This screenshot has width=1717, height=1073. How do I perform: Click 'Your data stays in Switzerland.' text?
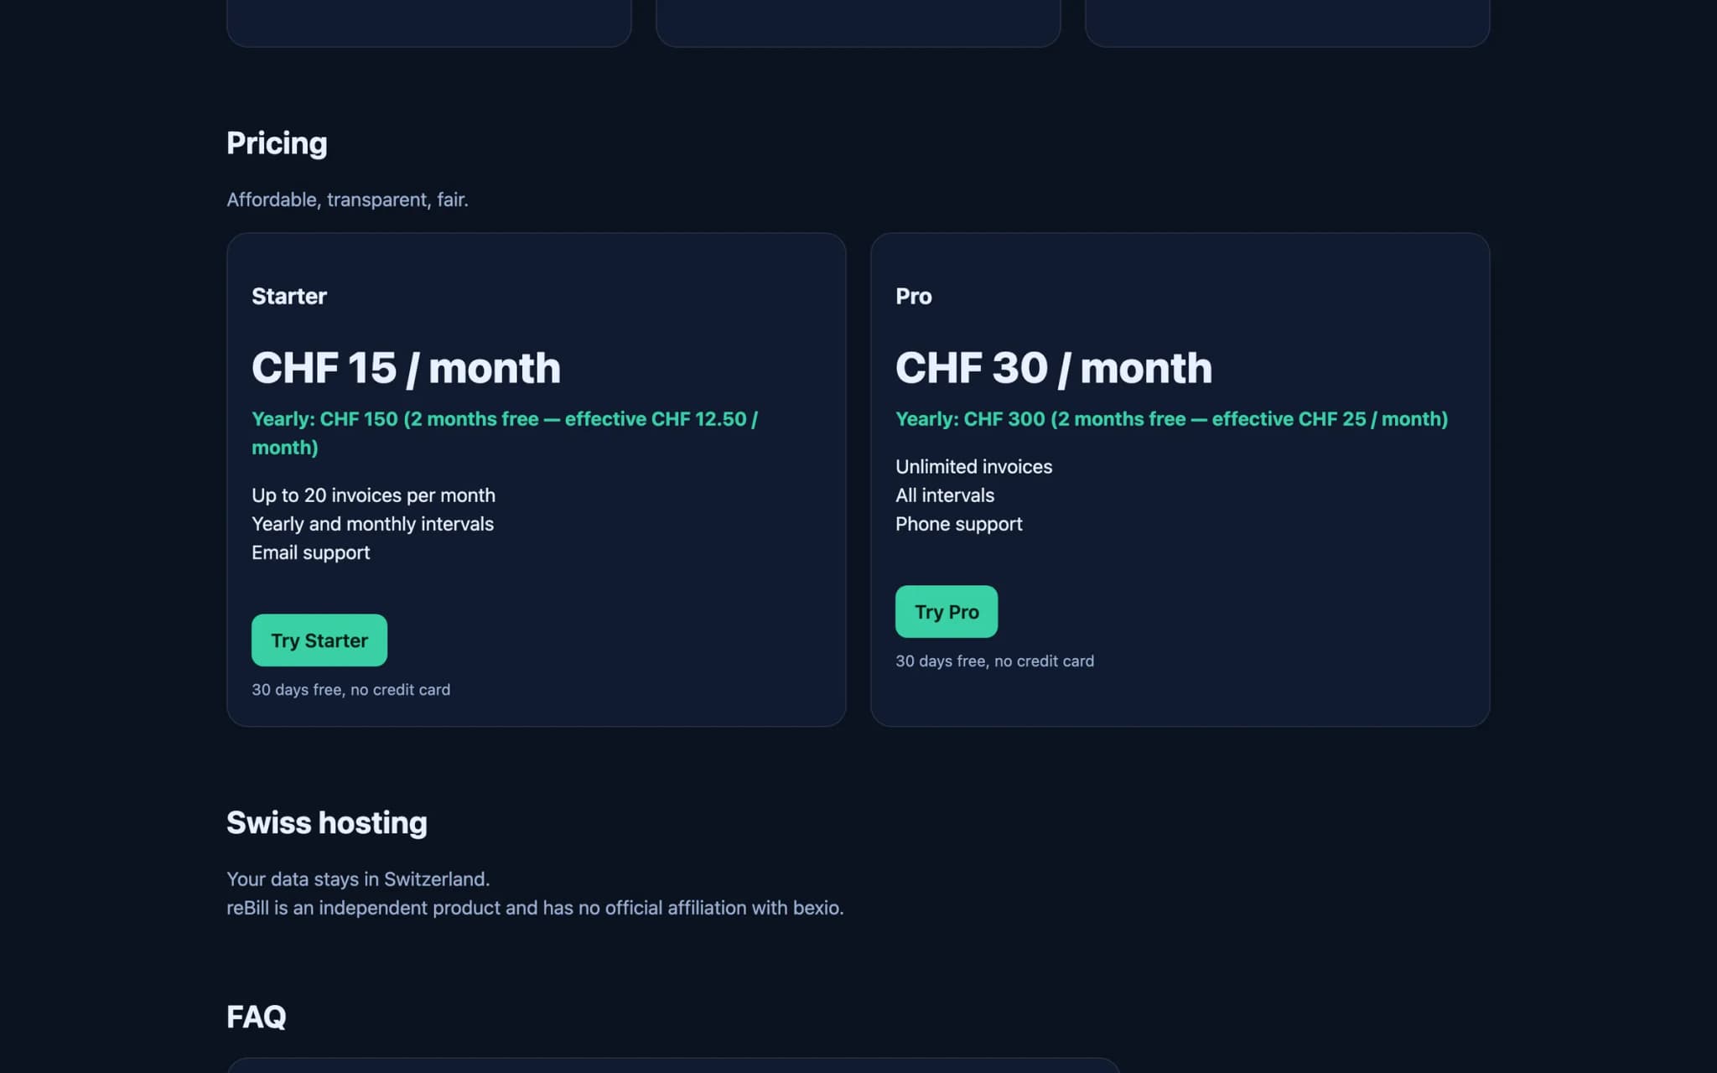click(358, 879)
